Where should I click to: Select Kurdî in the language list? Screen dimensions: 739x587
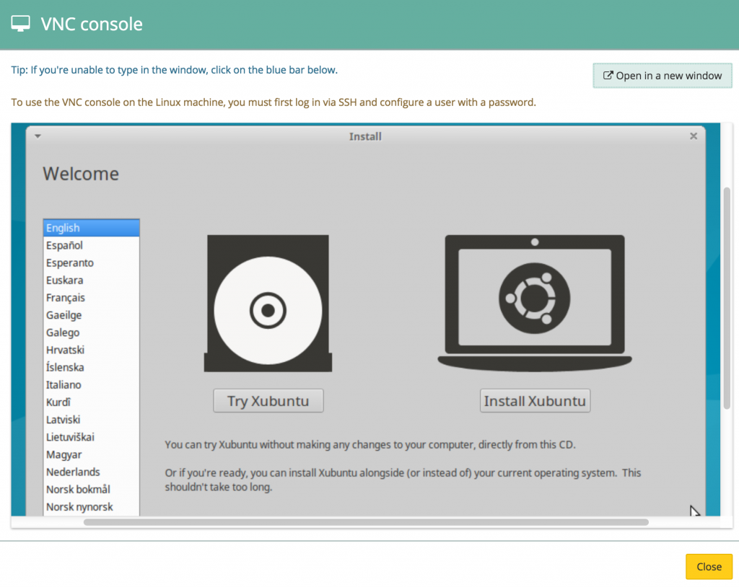pyautogui.click(x=92, y=402)
